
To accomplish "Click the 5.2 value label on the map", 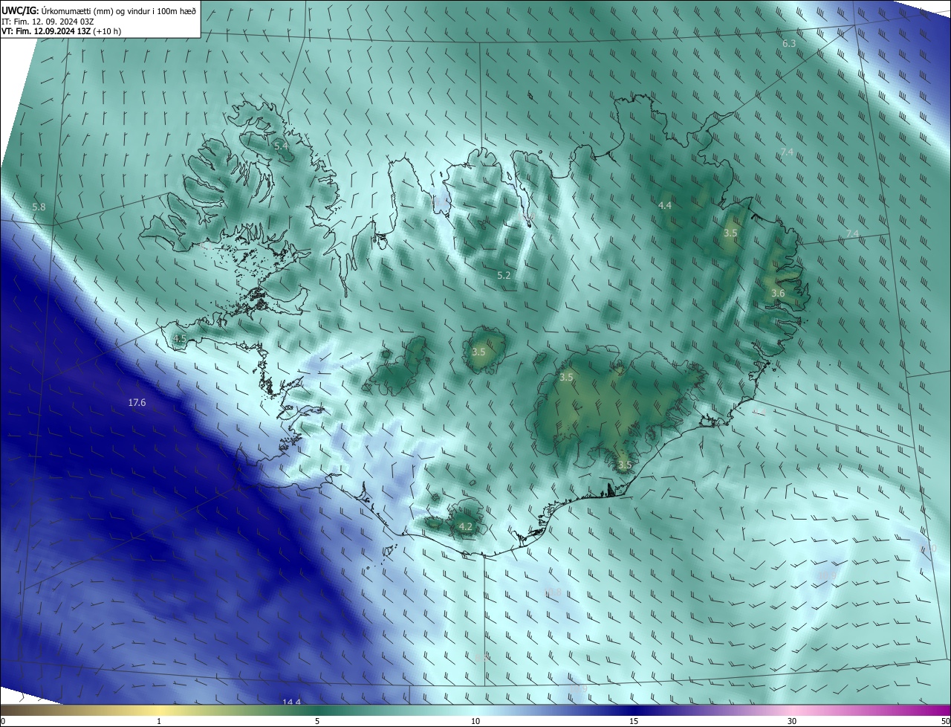I will click(x=504, y=275).
